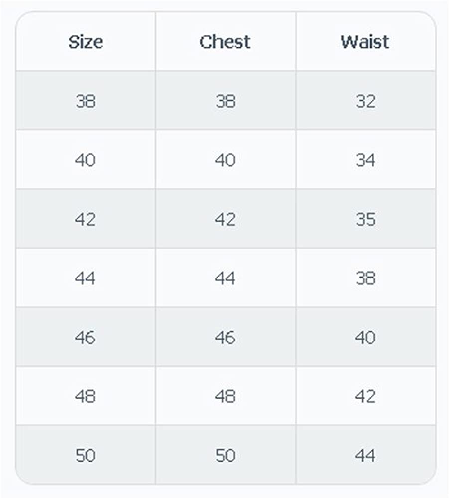Click waist value 42 in Waist column
Screen dimensions: 449x498
[x=365, y=396]
